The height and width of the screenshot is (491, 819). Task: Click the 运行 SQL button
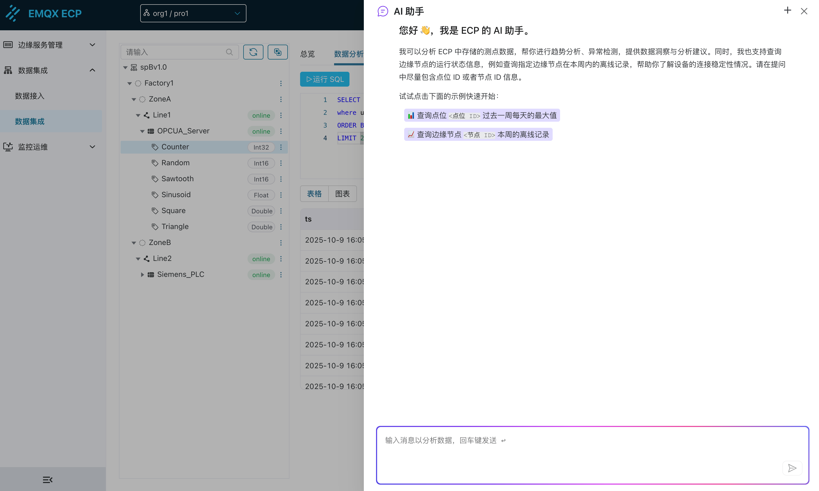[324, 79]
